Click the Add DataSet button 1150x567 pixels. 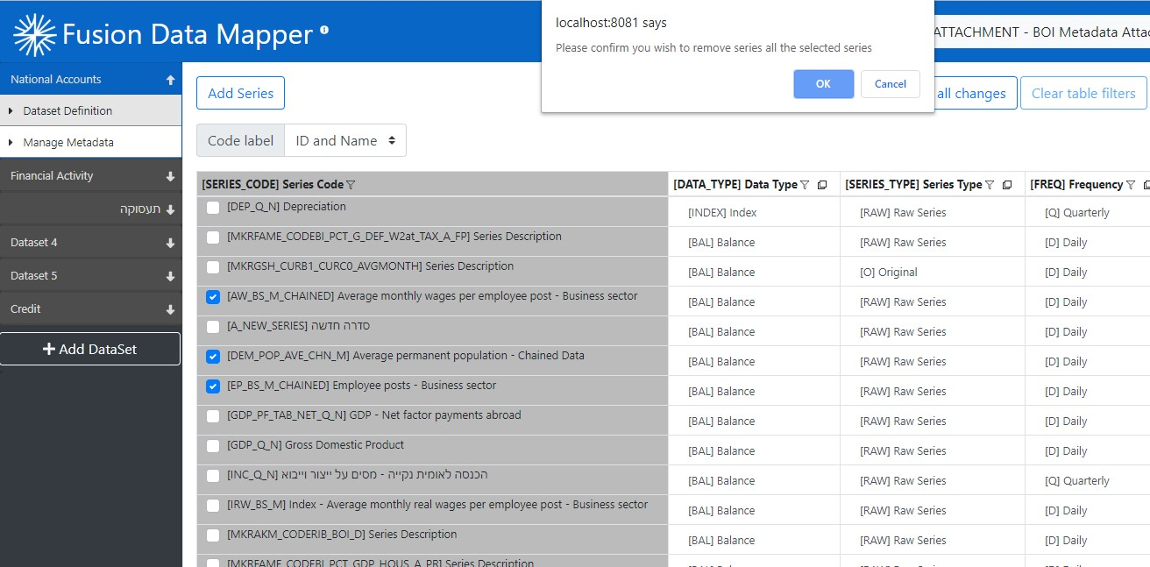[90, 349]
